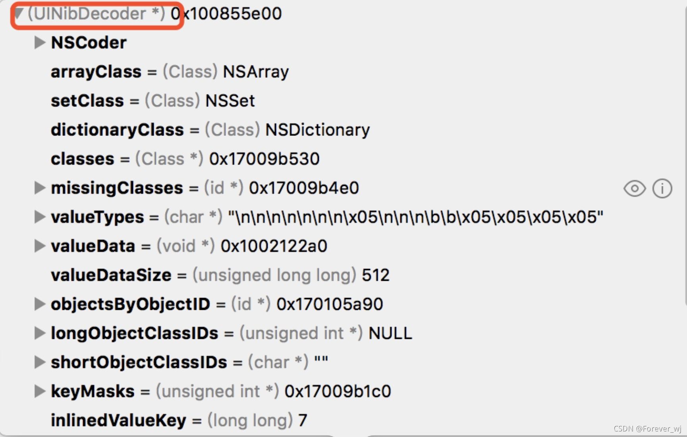The height and width of the screenshot is (437, 687).
Task: Click the NSCoder superclass label
Action: tap(89, 43)
